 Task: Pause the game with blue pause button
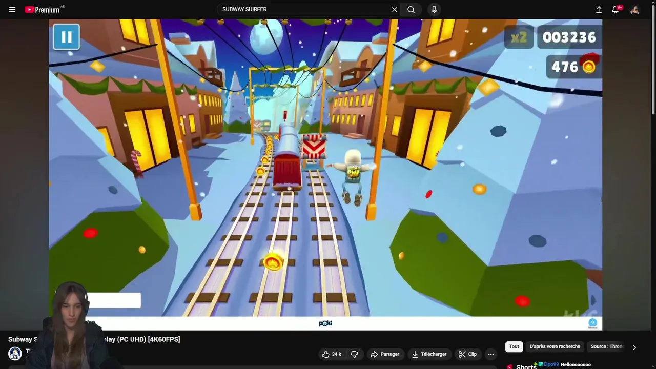(x=66, y=37)
